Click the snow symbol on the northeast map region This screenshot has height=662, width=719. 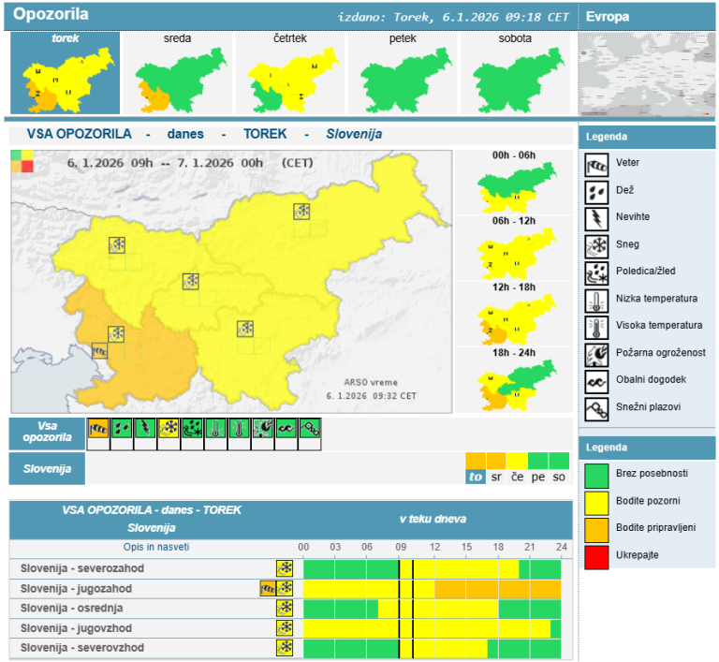tap(301, 212)
